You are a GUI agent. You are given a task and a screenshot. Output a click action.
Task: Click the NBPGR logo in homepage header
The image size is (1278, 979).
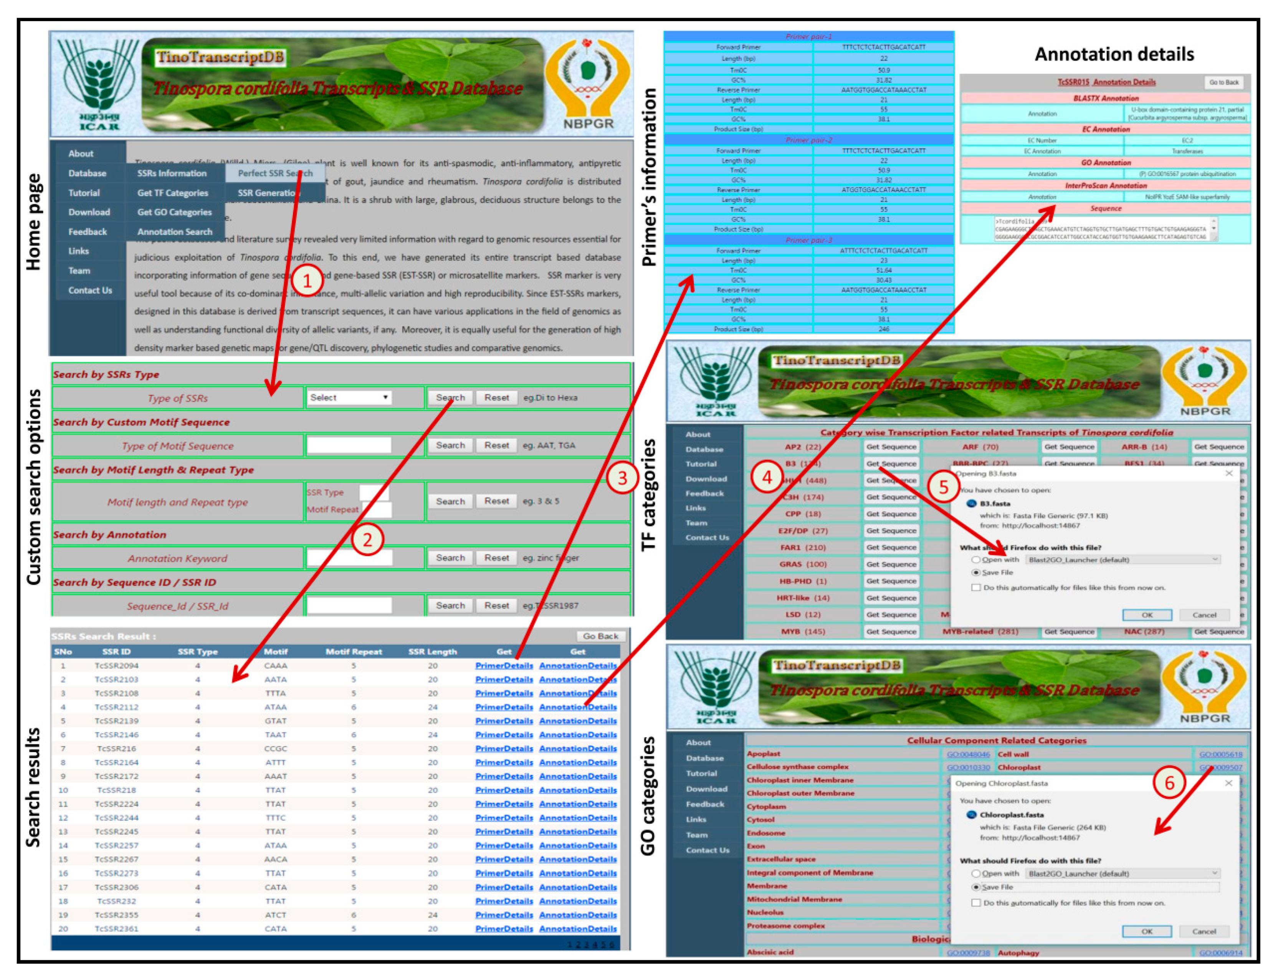tap(587, 82)
